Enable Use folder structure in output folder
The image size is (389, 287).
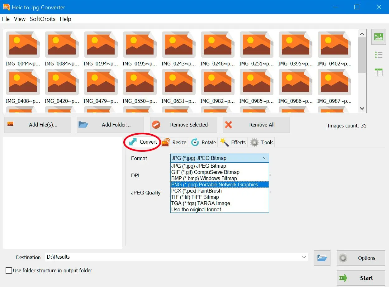pyautogui.click(x=9, y=270)
